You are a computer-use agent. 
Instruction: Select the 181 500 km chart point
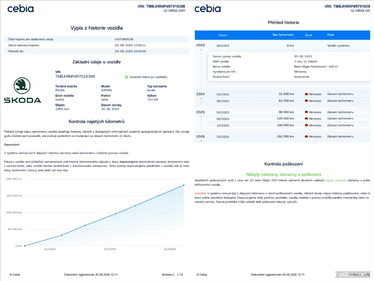pos(184,185)
